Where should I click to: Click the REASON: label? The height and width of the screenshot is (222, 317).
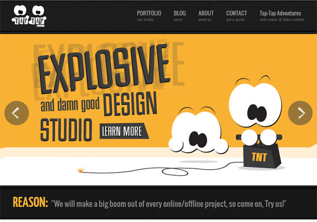click(30, 202)
